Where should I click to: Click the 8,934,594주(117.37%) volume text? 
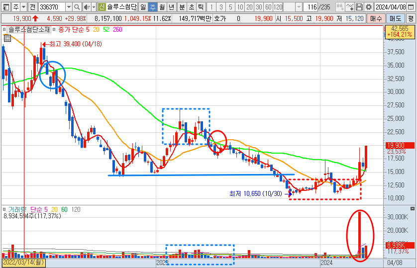(32, 216)
